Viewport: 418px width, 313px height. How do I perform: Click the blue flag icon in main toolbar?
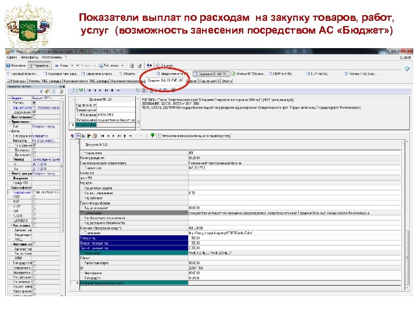pos(149,65)
